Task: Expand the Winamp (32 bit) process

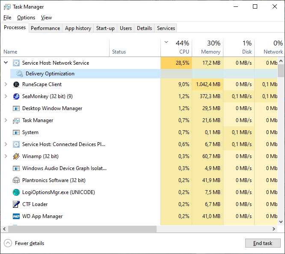Action: pos(6,156)
